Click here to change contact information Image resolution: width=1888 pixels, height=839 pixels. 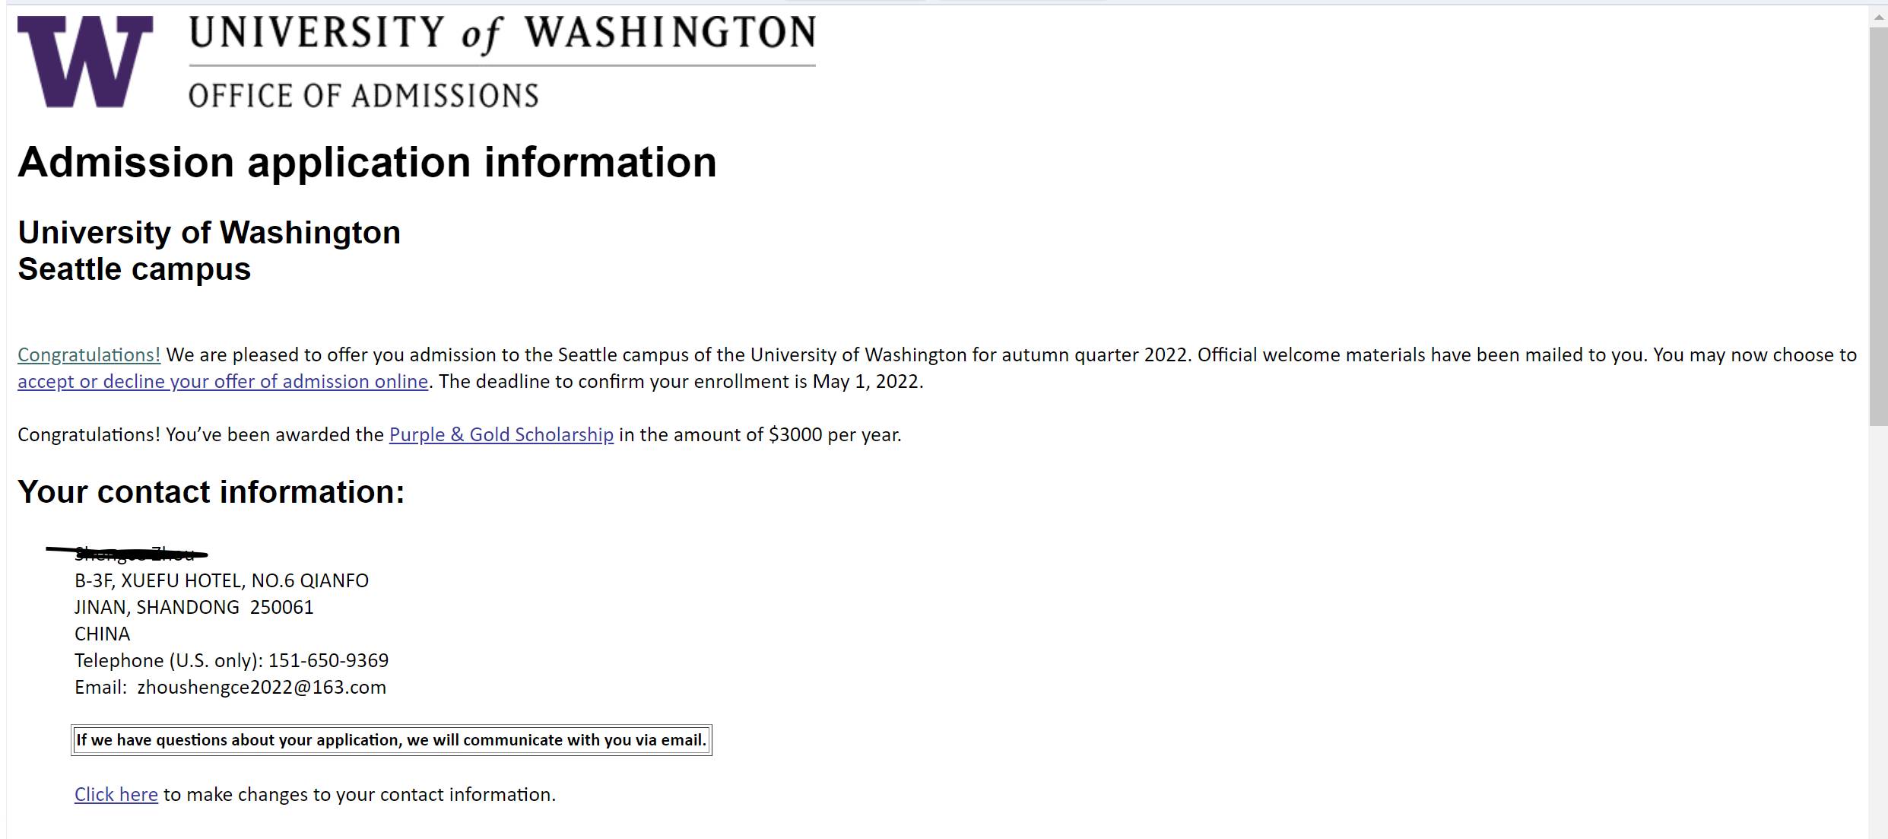pos(116,795)
